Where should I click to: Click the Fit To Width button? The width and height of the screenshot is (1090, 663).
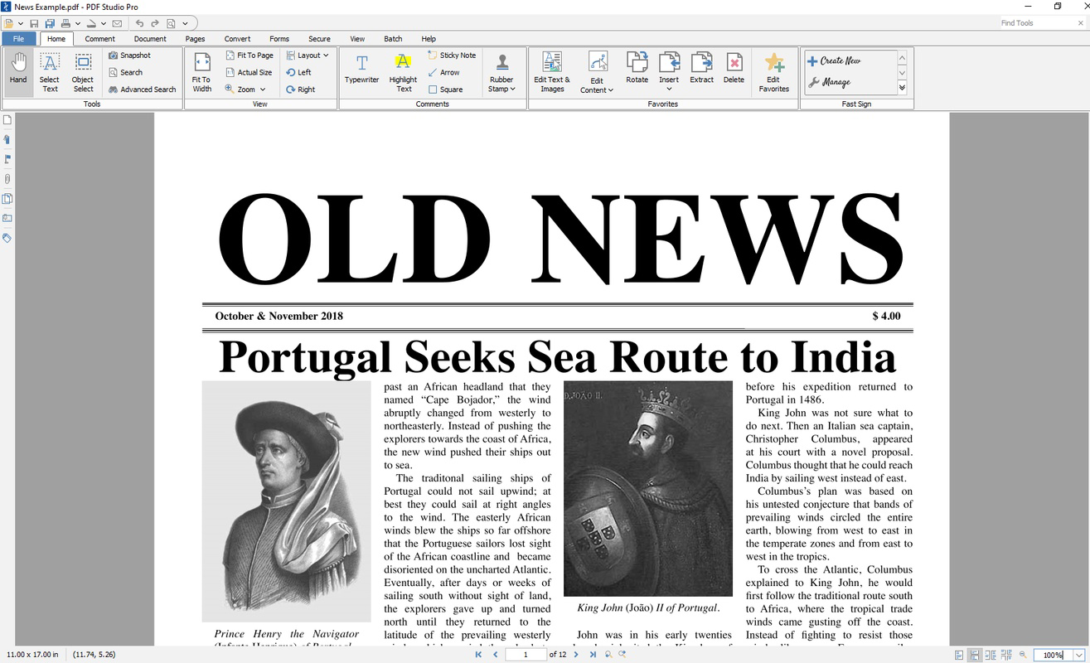pos(201,70)
